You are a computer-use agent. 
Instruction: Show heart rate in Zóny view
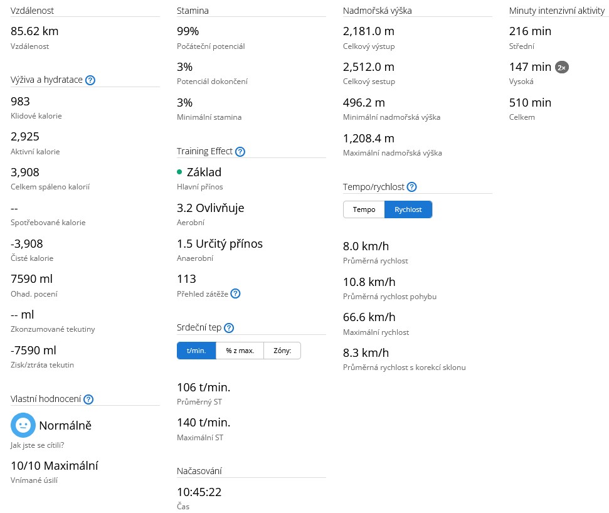[282, 351]
